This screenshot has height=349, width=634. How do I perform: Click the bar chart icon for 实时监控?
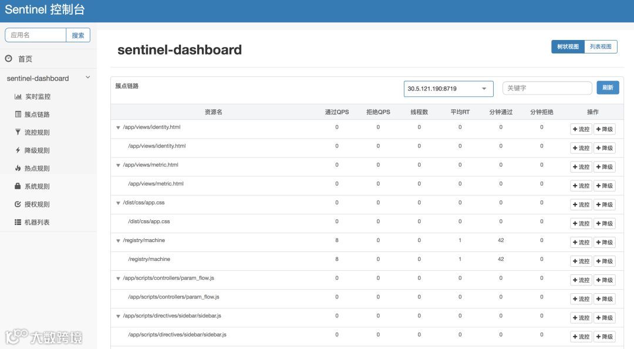[18, 96]
